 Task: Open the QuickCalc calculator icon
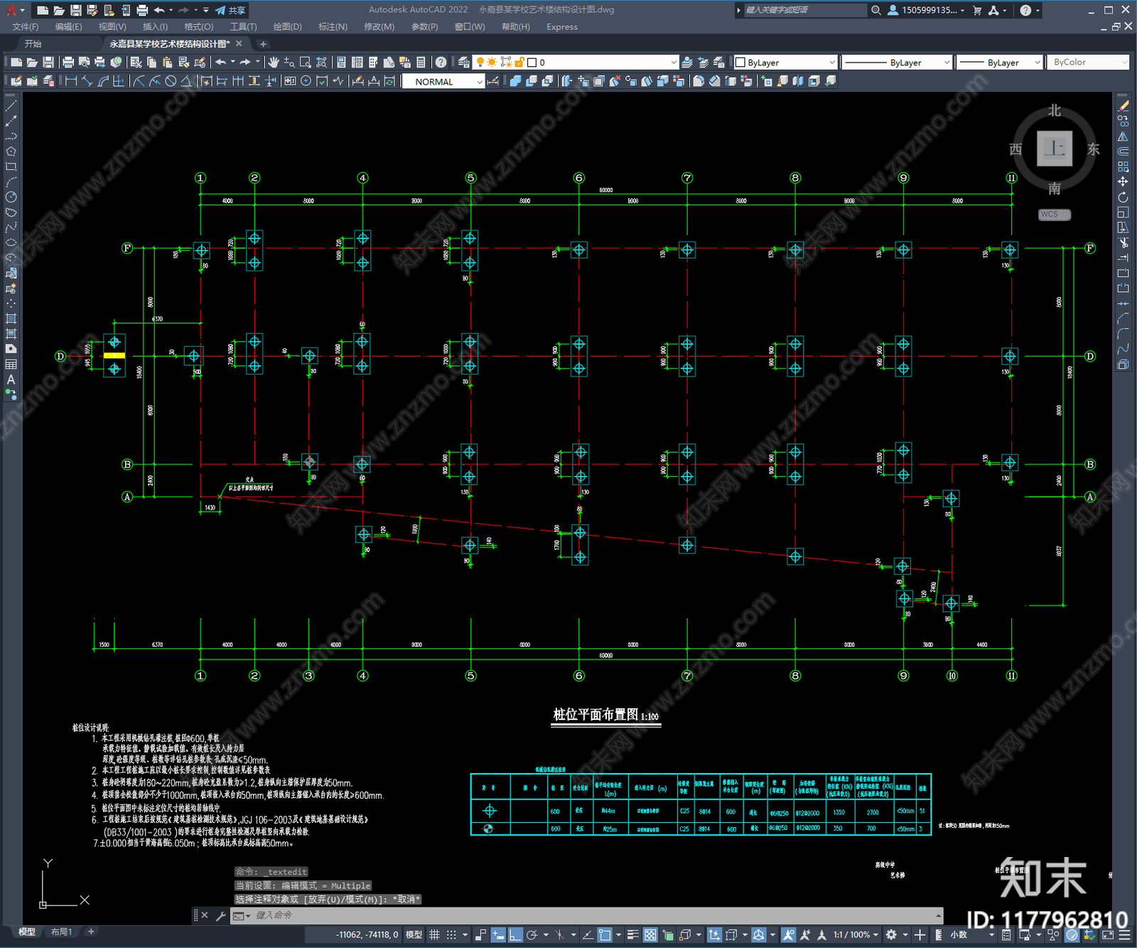pyautogui.click(x=421, y=63)
